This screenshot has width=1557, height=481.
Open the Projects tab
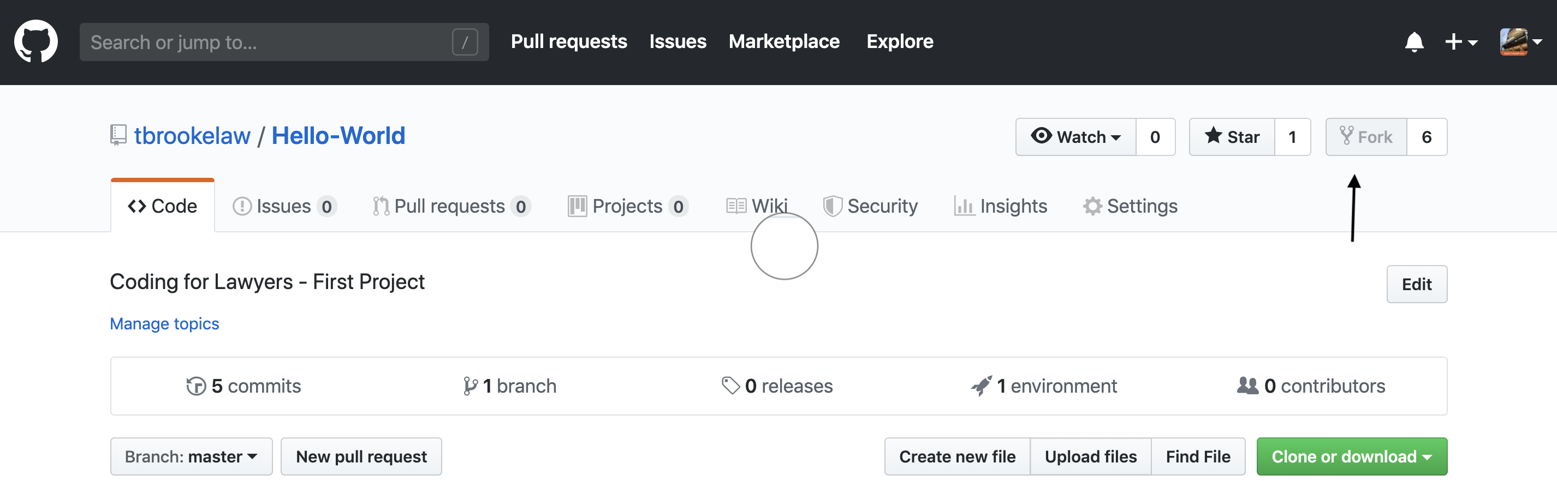(x=628, y=206)
